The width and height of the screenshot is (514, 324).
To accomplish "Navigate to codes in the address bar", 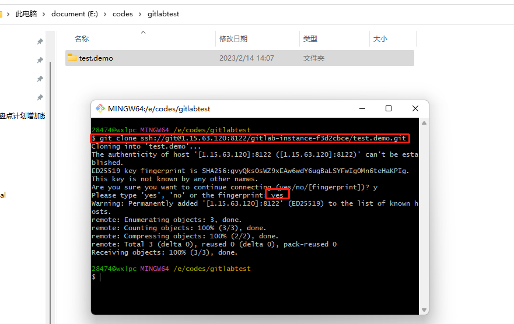I will tap(123, 14).
